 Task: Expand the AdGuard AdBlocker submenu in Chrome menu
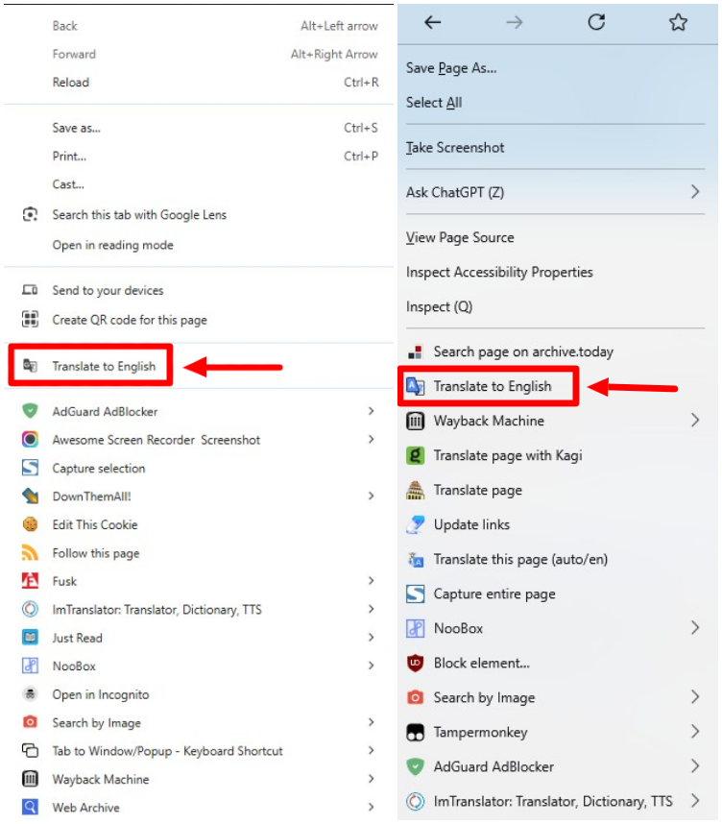coord(371,411)
